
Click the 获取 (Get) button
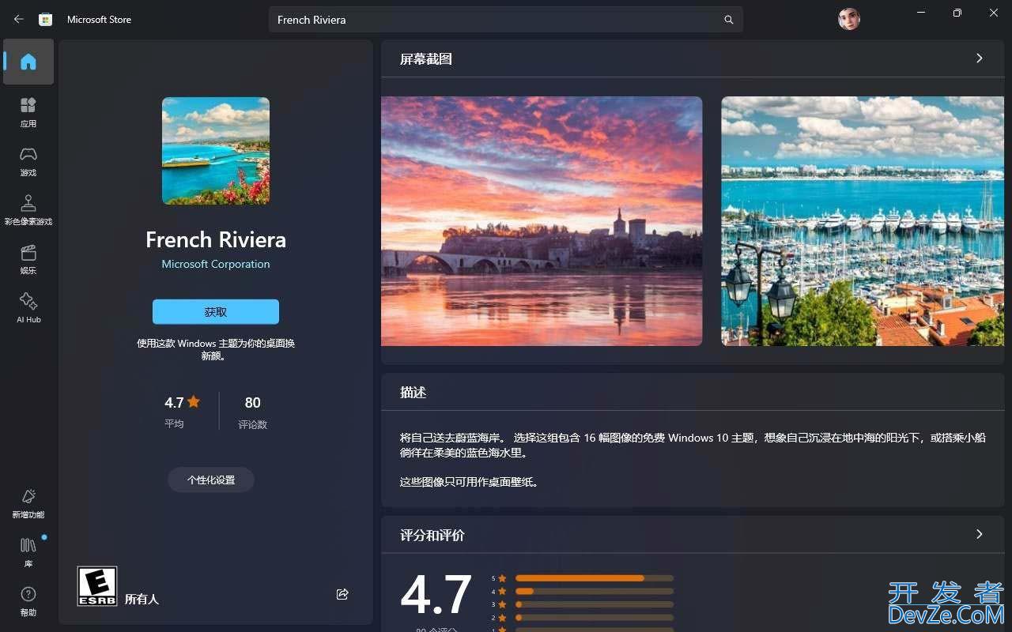(x=216, y=312)
